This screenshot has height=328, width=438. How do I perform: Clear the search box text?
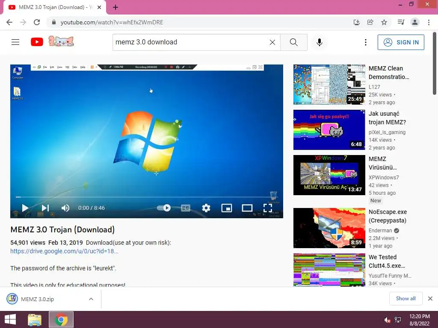[272, 42]
